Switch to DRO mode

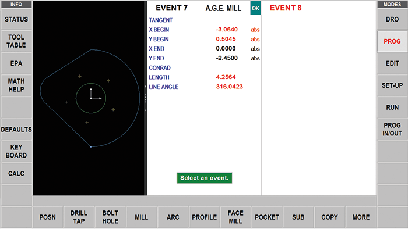point(392,19)
